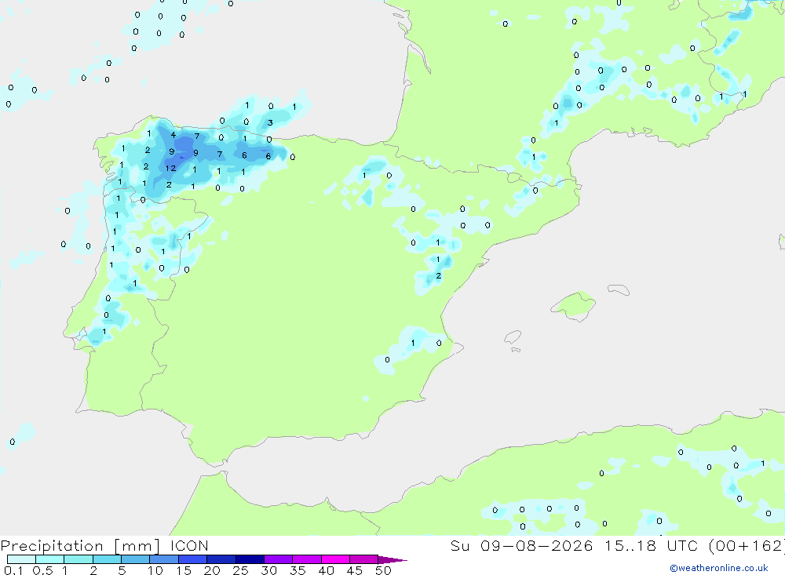Pick the 30–35 mm purple legend swatch
This screenshot has height=575, width=785.
point(279,559)
